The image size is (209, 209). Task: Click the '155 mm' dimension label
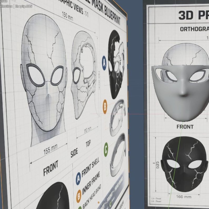click(x=50, y=149)
